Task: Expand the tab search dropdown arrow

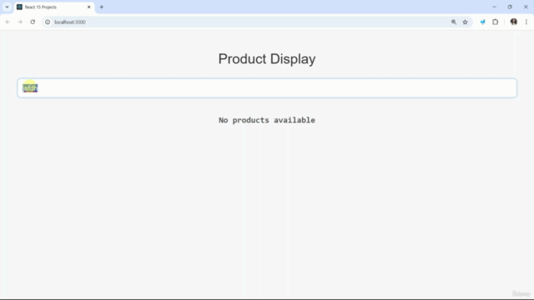Action: click(7, 7)
